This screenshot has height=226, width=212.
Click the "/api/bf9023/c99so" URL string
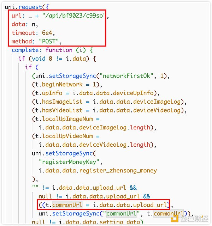tap(73, 16)
